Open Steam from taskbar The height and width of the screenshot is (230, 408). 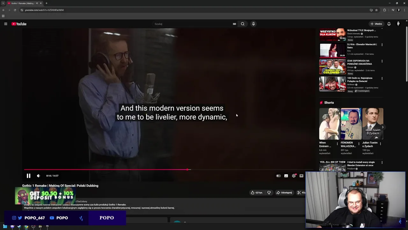click(19, 226)
